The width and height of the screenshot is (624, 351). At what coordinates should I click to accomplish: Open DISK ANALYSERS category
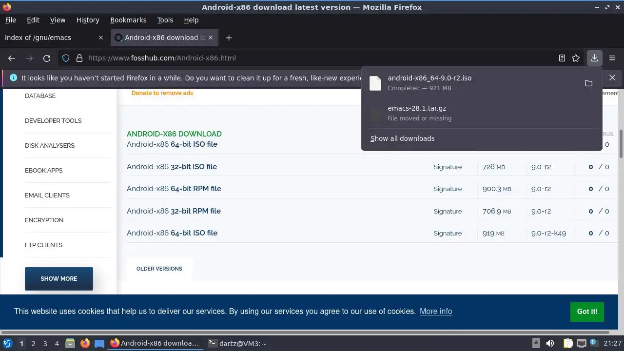[50, 146]
